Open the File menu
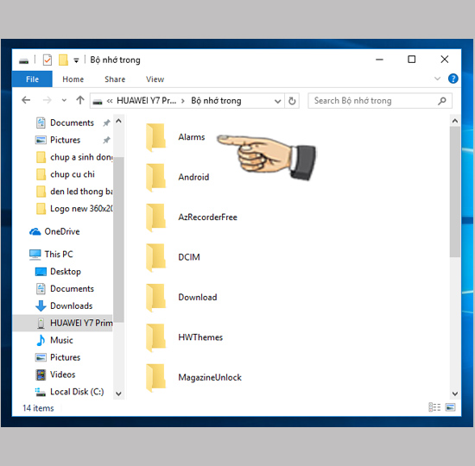The image size is (475, 466). [x=32, y=79]
